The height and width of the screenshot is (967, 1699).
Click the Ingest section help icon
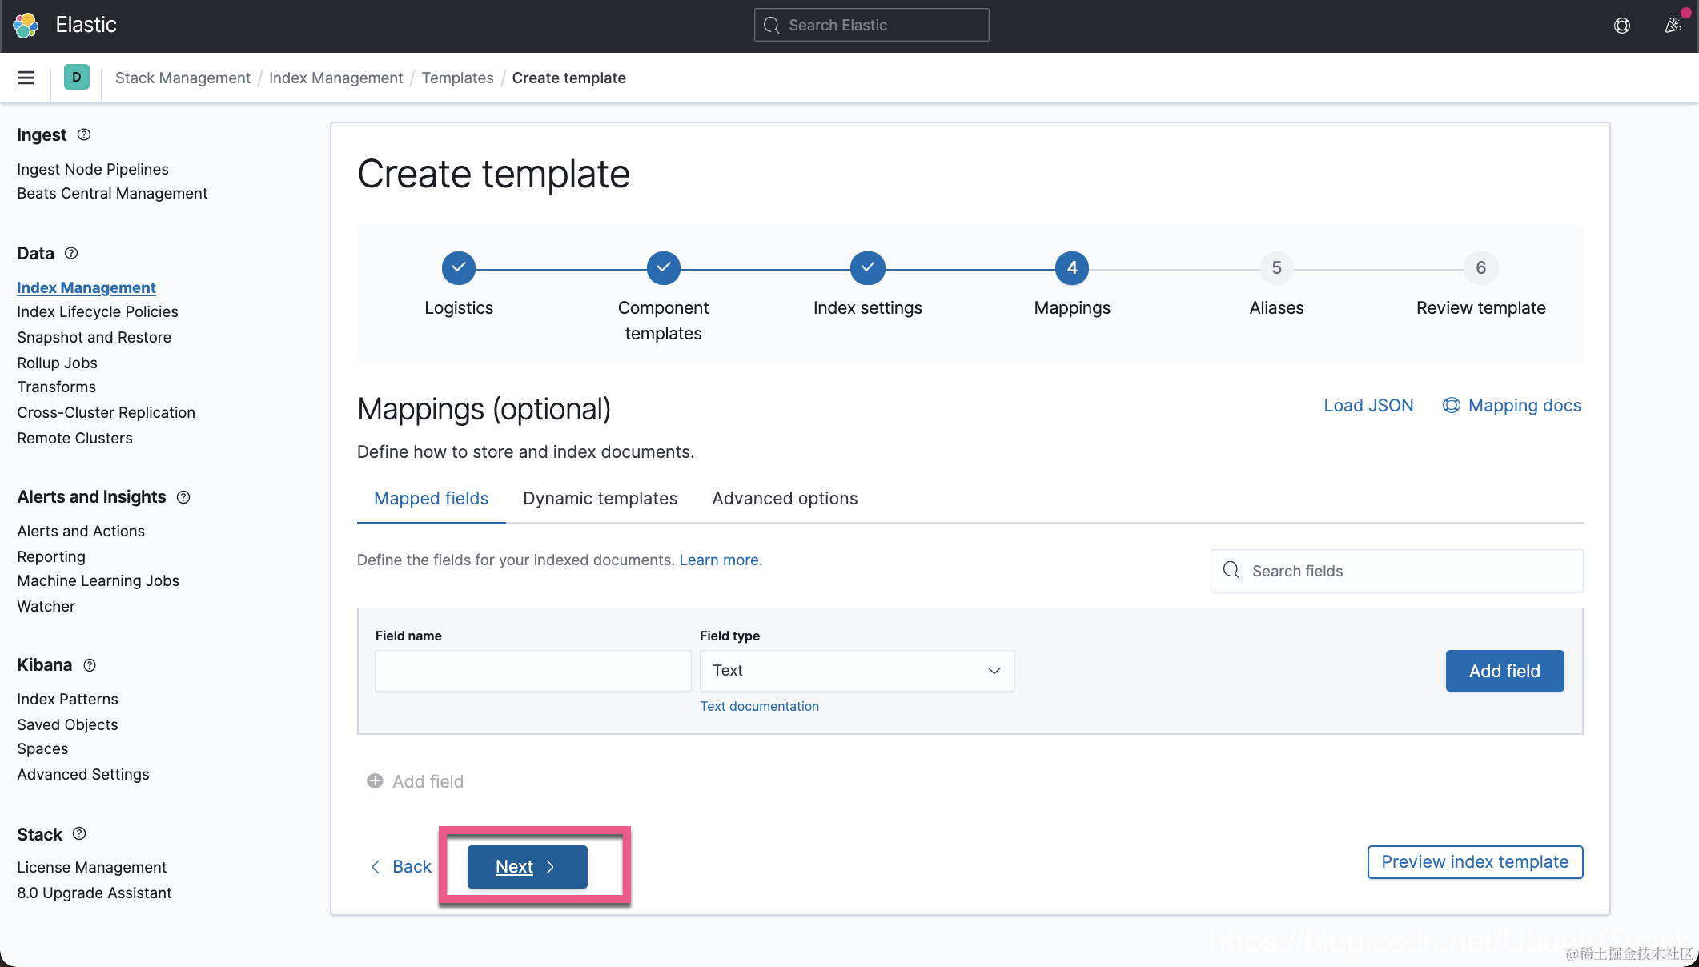[x=84, y=134]
